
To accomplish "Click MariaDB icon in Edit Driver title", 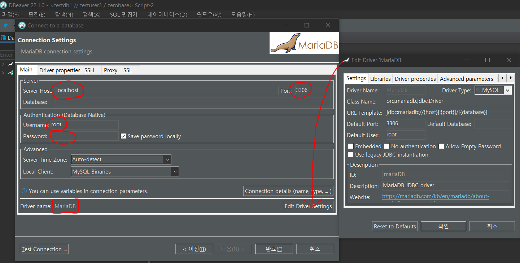I will 346,60.
